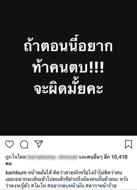Image resolution: width=137 pixels, height=190 pixels.
Task: Click the word คน below the likes line
Action: (x=8, y=164)
